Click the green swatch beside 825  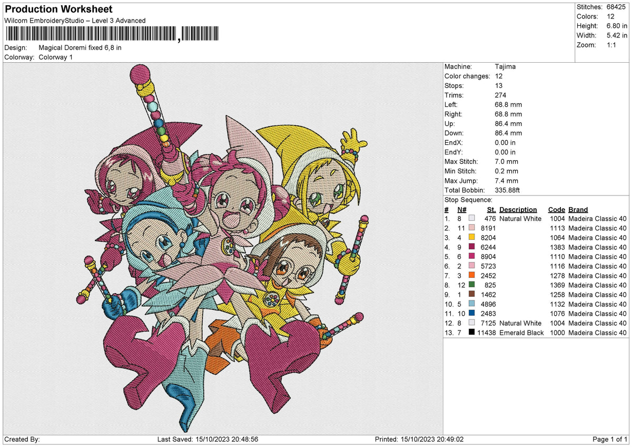click(472, 285)
